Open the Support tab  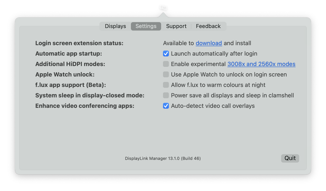pos(176,26)
